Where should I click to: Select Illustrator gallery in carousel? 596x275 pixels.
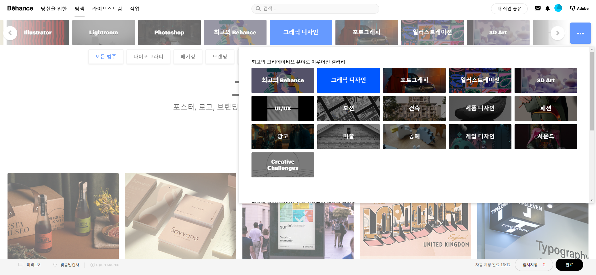tap(38, 33)
